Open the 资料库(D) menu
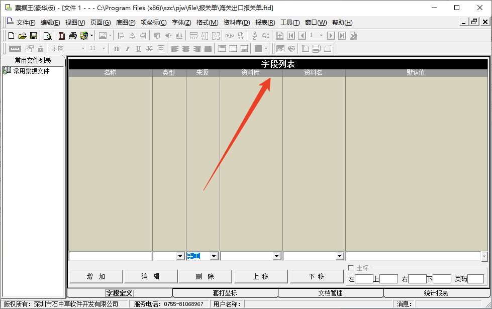The height and width of the screenshot is (309, 492). click(237, 23)
